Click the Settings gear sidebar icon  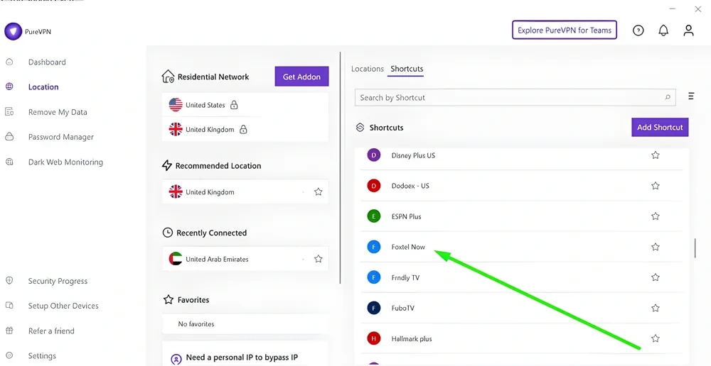[9, 355]
